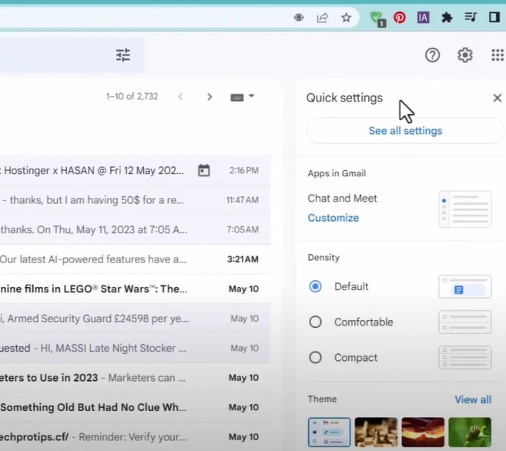Click the Comfortable density preview image
This screenshot has width=506, height=451.
click(x=465, y=322)
